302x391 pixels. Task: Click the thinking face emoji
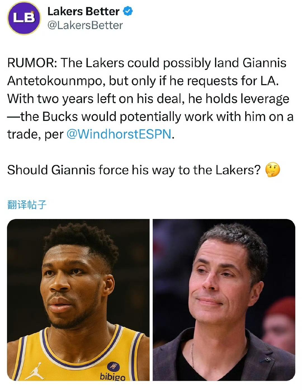(272, 170)
